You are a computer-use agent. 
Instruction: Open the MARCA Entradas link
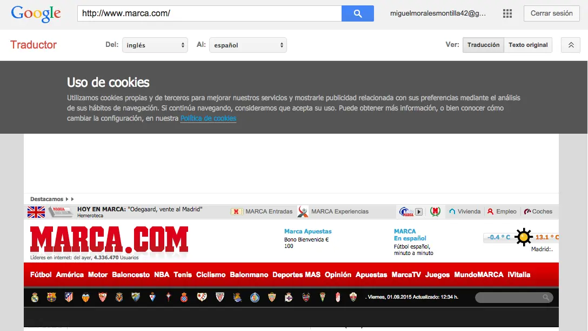coord(262,212)
